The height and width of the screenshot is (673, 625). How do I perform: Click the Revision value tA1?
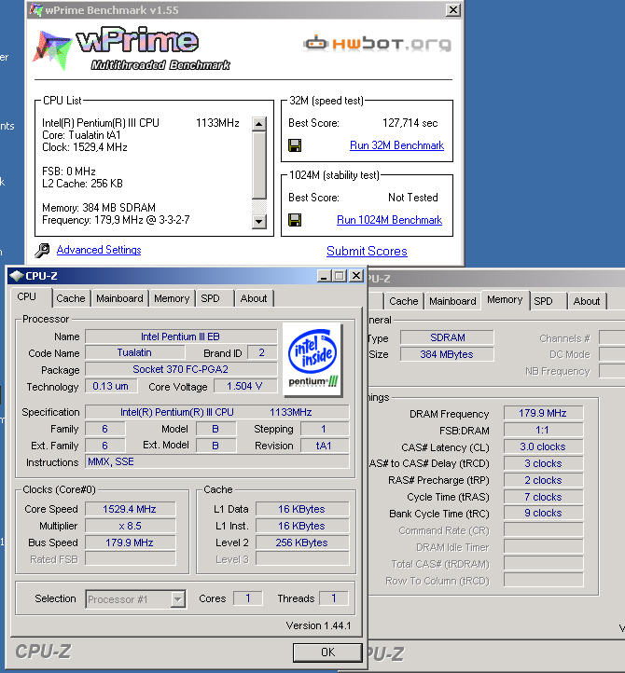click(x=325, y=446)
